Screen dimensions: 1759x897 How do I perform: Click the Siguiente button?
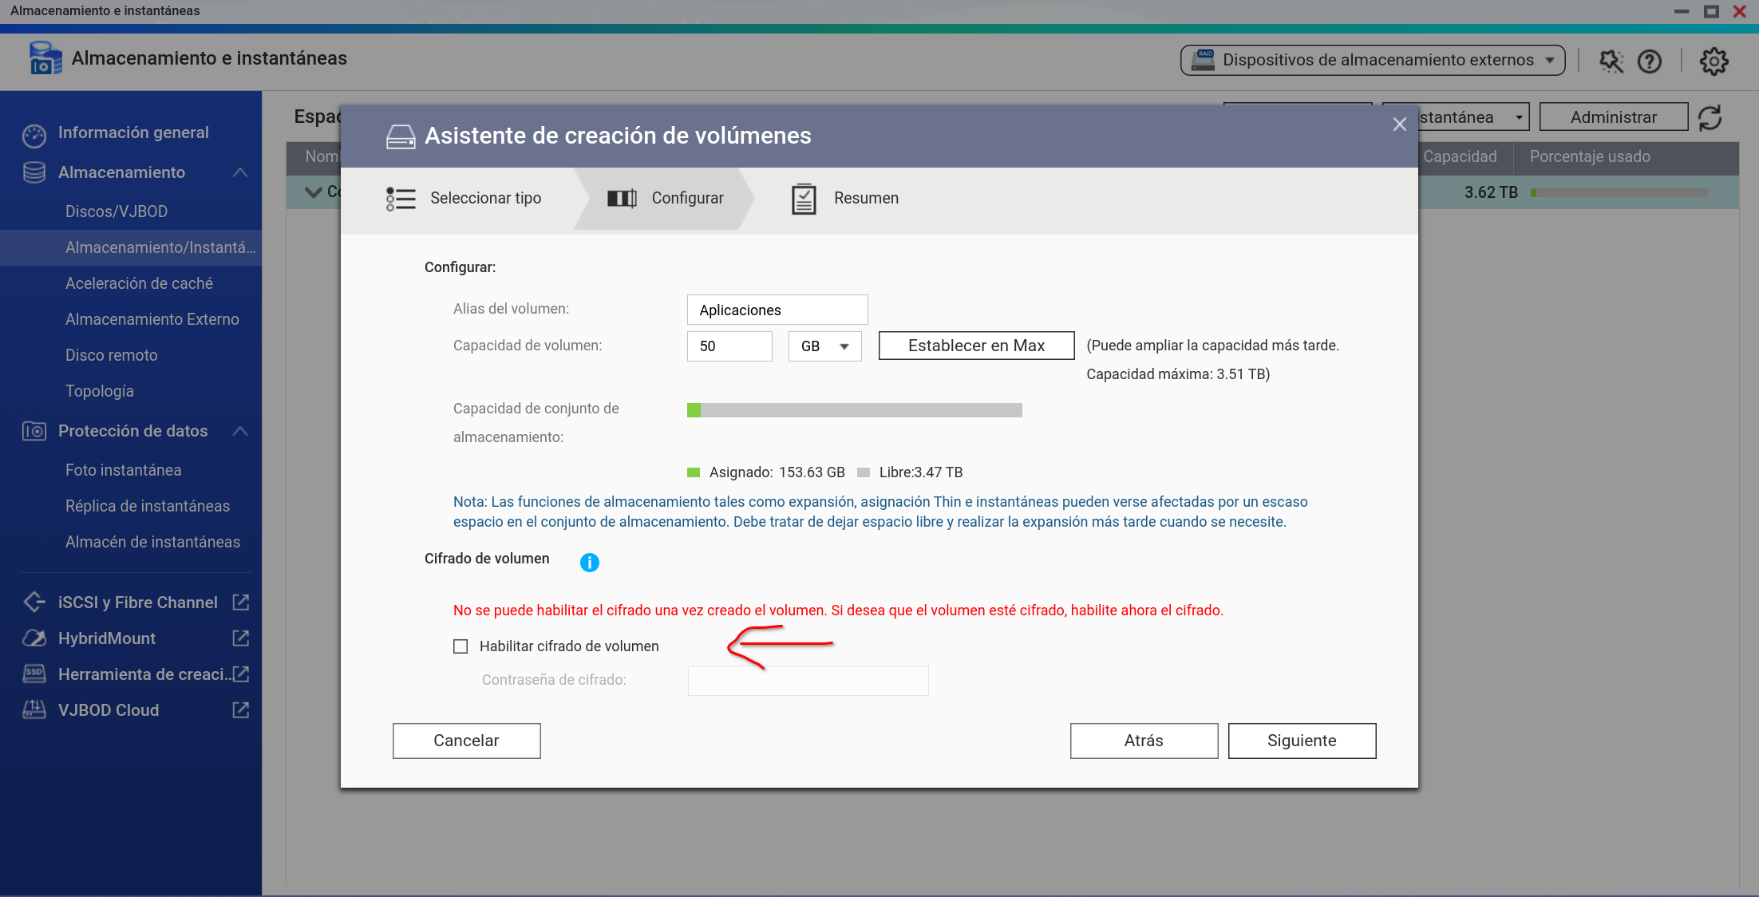pos(1301,741)
